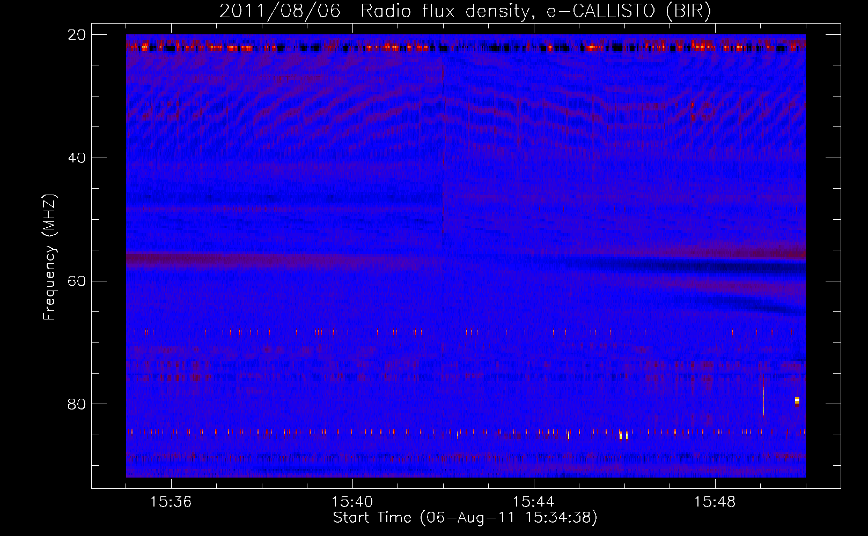Click the yellow spike pair near 15:46
Image resolution: width=868 pixels, height=536 pixels.
click(623, 435)
